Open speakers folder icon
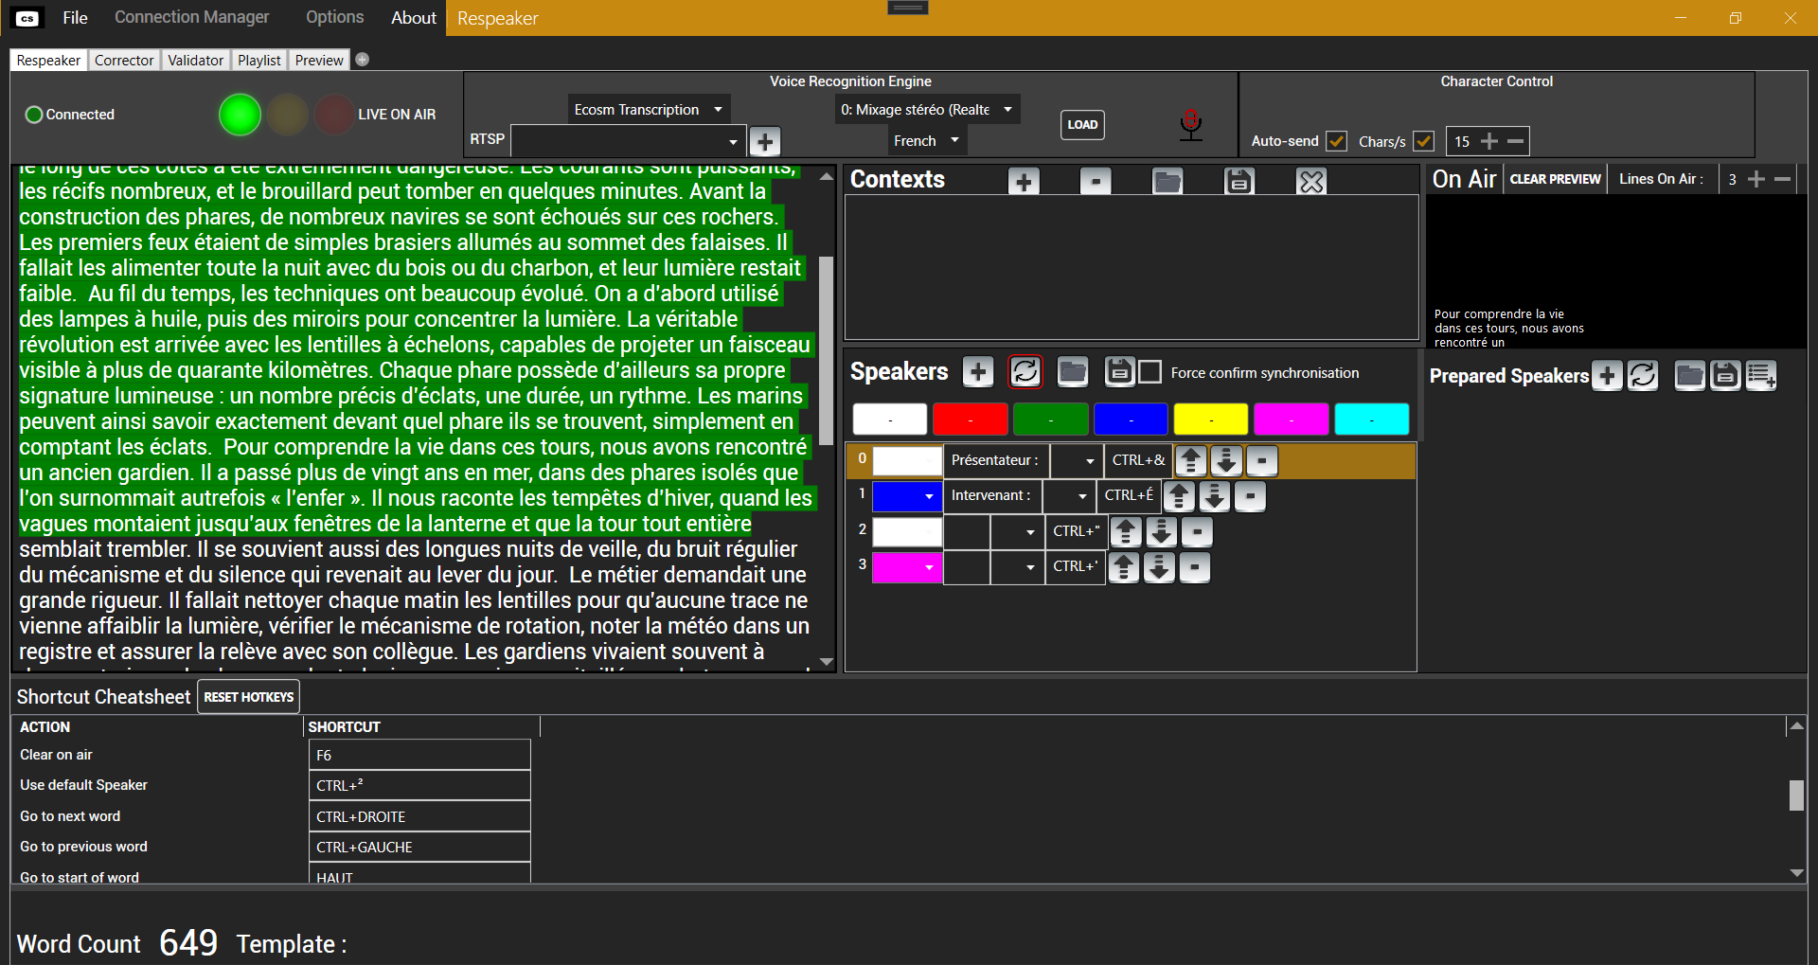Screen dimensions: 1818x965 tap(1073, 372)
